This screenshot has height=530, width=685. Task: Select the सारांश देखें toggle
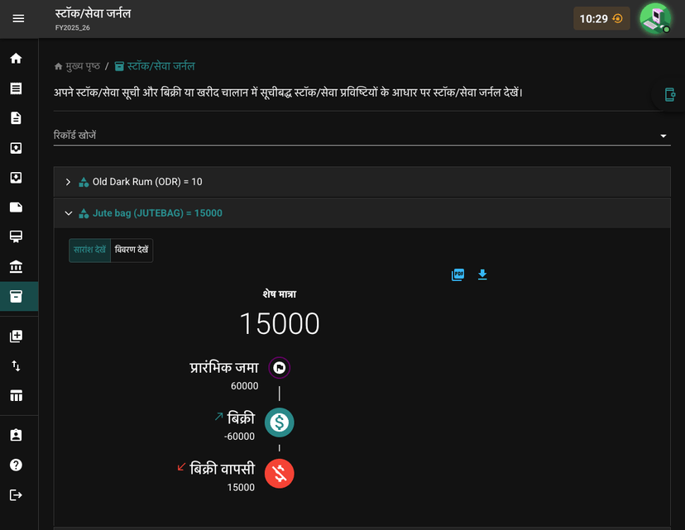[x=89, y=250]
